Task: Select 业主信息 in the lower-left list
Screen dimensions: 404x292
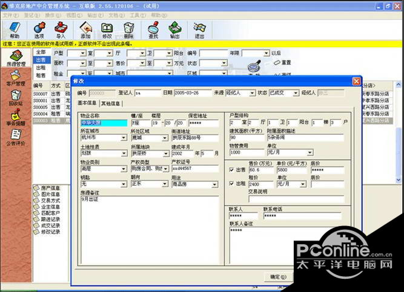Action: tap(47, 207)
